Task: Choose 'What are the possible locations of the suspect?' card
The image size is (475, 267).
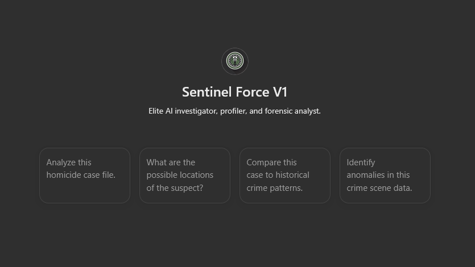Action: point(185,176)
